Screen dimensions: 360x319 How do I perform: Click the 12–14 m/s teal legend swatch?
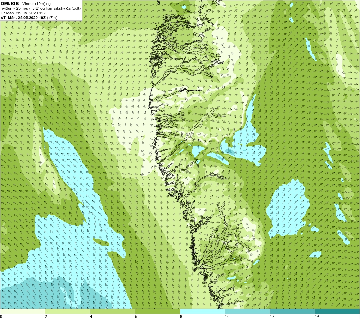point(292,311)
